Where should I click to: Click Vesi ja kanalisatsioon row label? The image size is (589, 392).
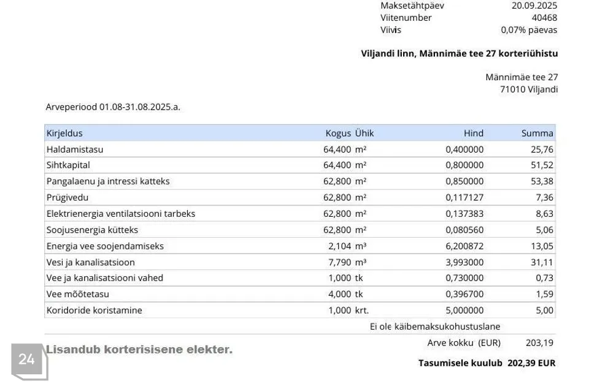click(90, 262)
